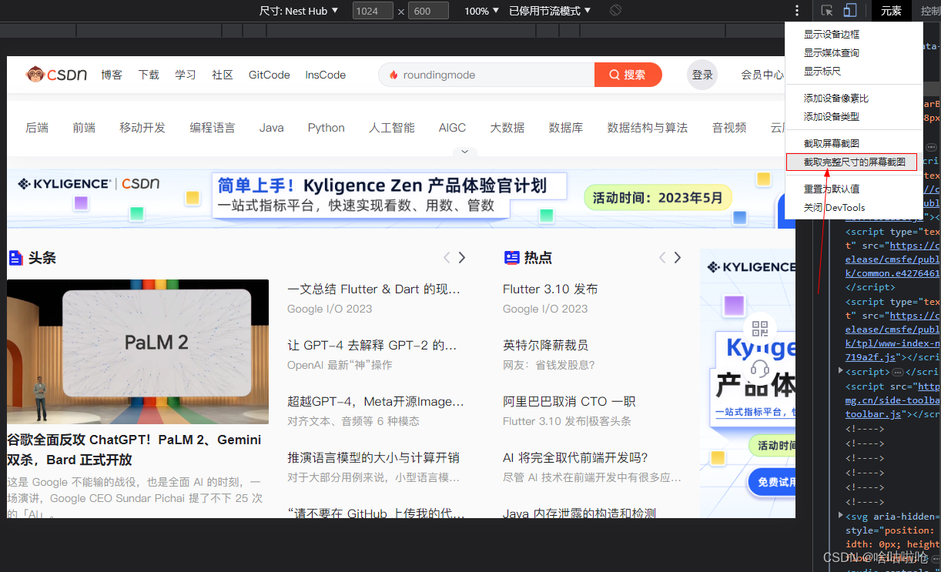Switch to the 控制 DevTools tab
This screenshot has height=572, width=941.
(x=929, y=11)
